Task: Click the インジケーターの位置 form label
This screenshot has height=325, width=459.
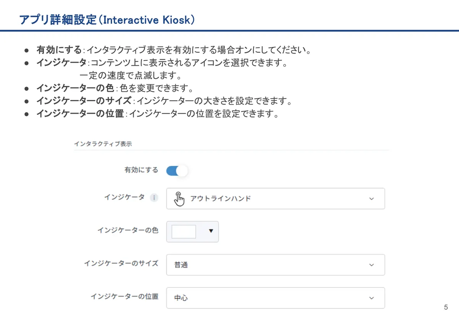Action: pyautogui.click(x=124, y=296)
